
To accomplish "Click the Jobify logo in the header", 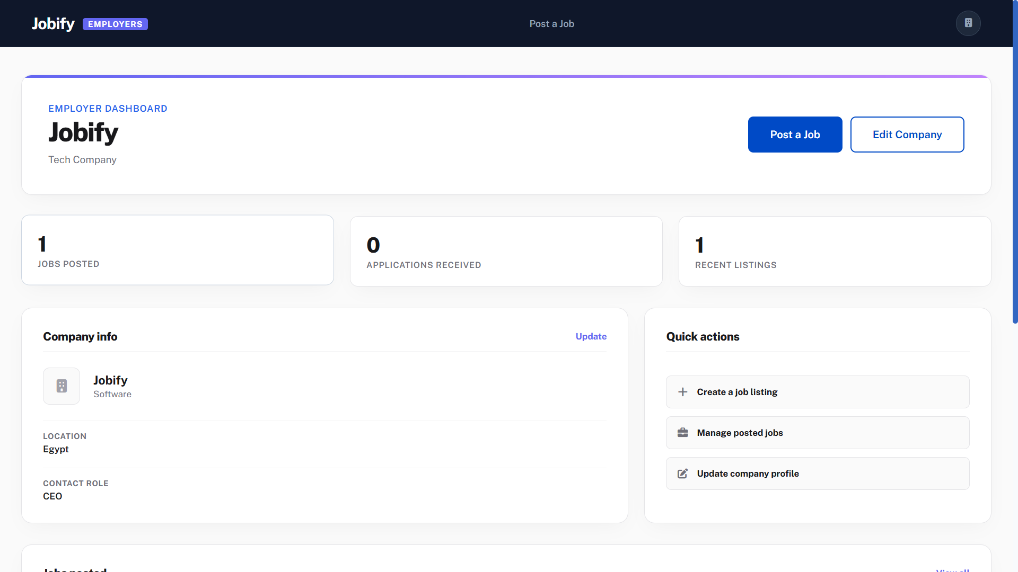I will (x=53, y=24).
